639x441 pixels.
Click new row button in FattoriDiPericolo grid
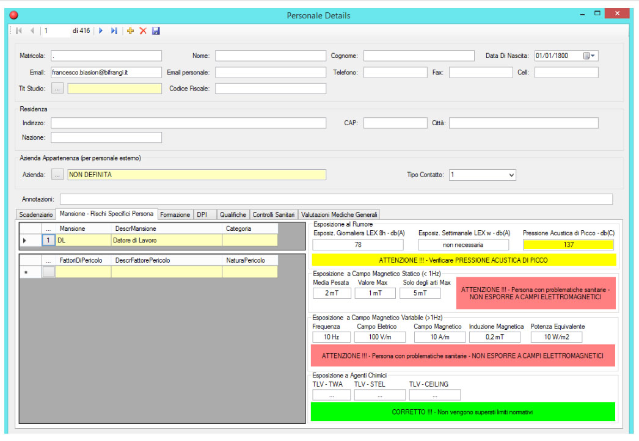pos(49,271)
